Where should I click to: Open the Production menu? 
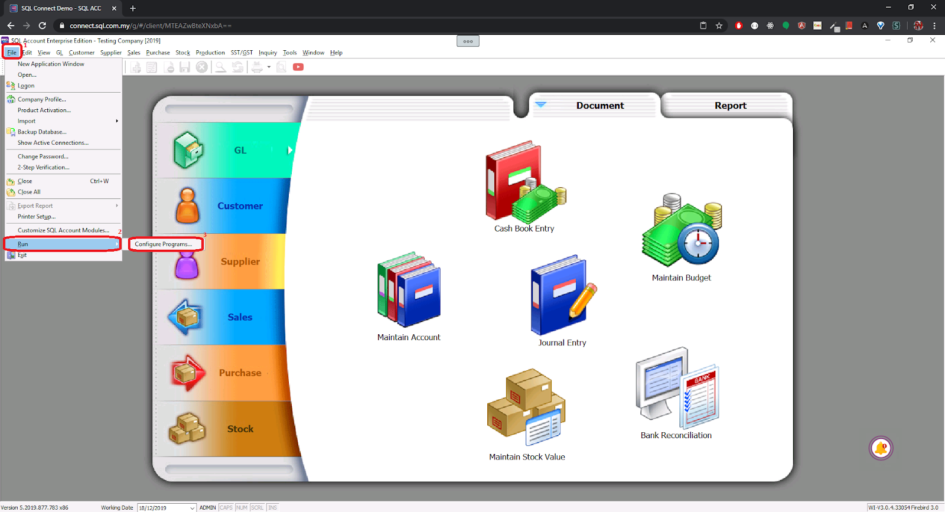coord(210,53)
